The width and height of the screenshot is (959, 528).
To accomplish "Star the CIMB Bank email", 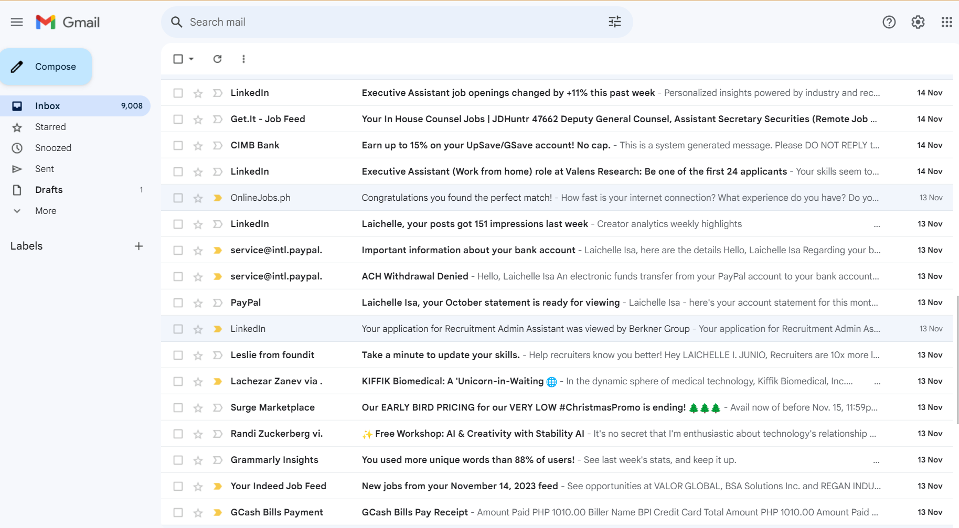I will point(198,146).
